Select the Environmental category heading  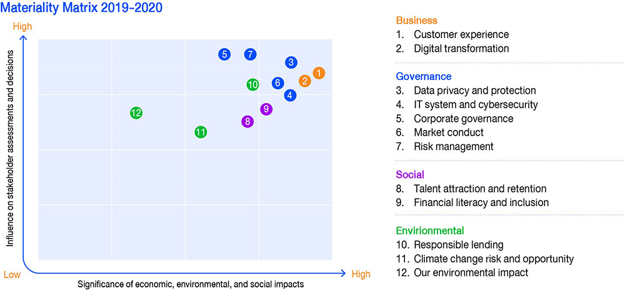(429, 231)
